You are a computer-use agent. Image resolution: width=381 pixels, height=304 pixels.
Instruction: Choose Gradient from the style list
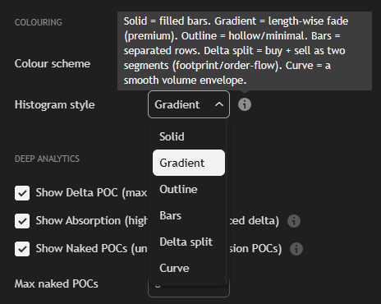(189, 163)
